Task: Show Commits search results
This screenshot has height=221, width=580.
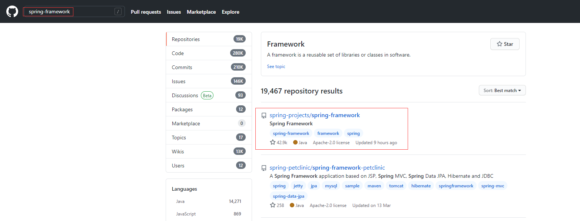Action: 209,67
